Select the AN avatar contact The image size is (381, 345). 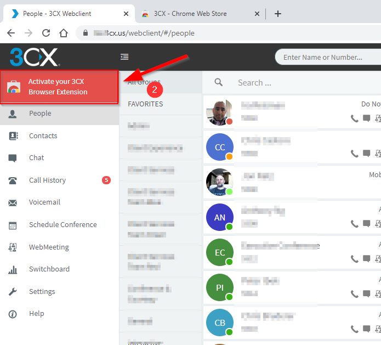pyautogui.click(x=220, y=217)
